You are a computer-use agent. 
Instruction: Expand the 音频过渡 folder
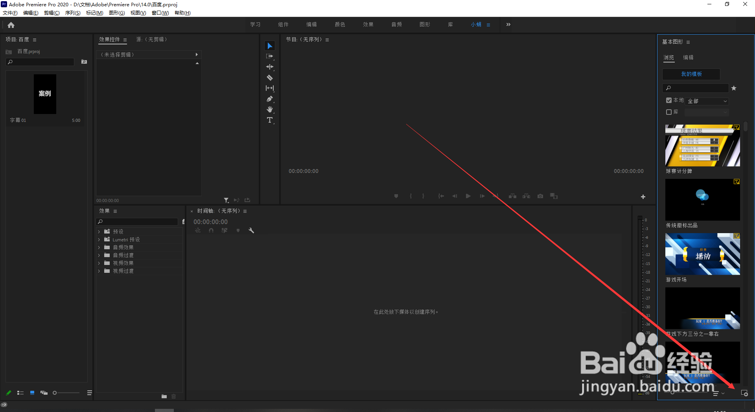pos(99,255)
